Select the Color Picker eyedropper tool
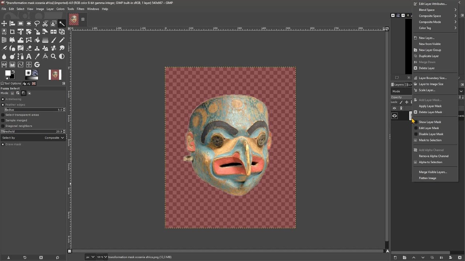Viewport: 465px width, 261px height. 37,56
